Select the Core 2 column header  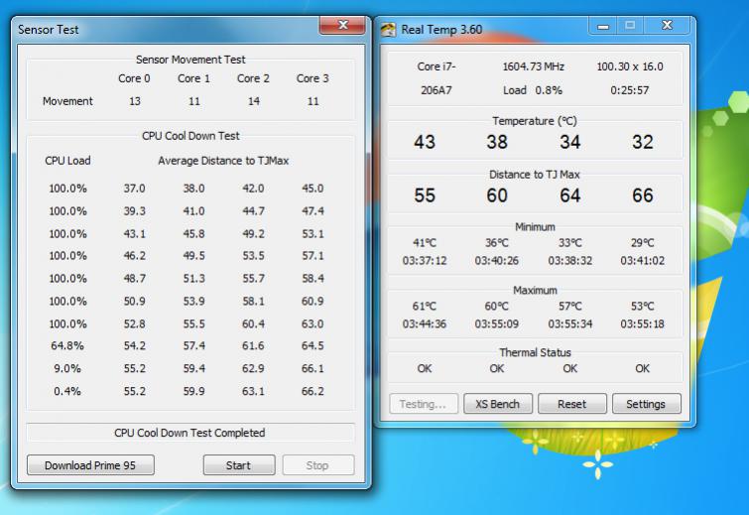tap(253, 78)
